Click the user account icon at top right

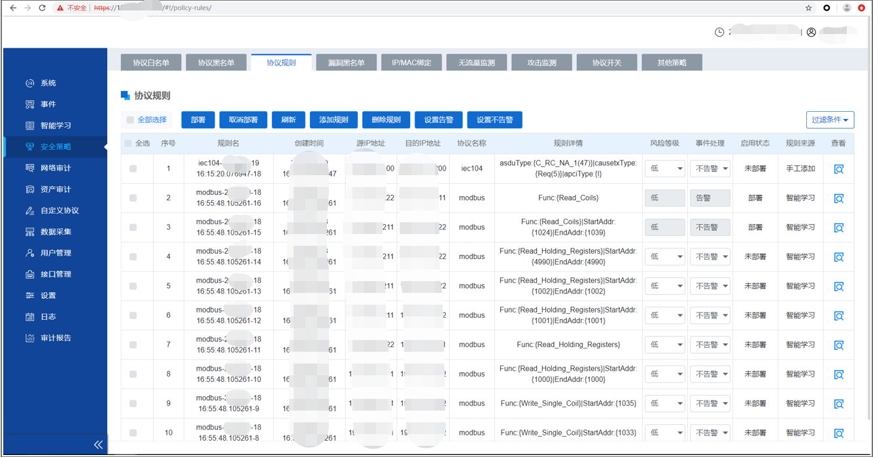(x=812, y=32)
